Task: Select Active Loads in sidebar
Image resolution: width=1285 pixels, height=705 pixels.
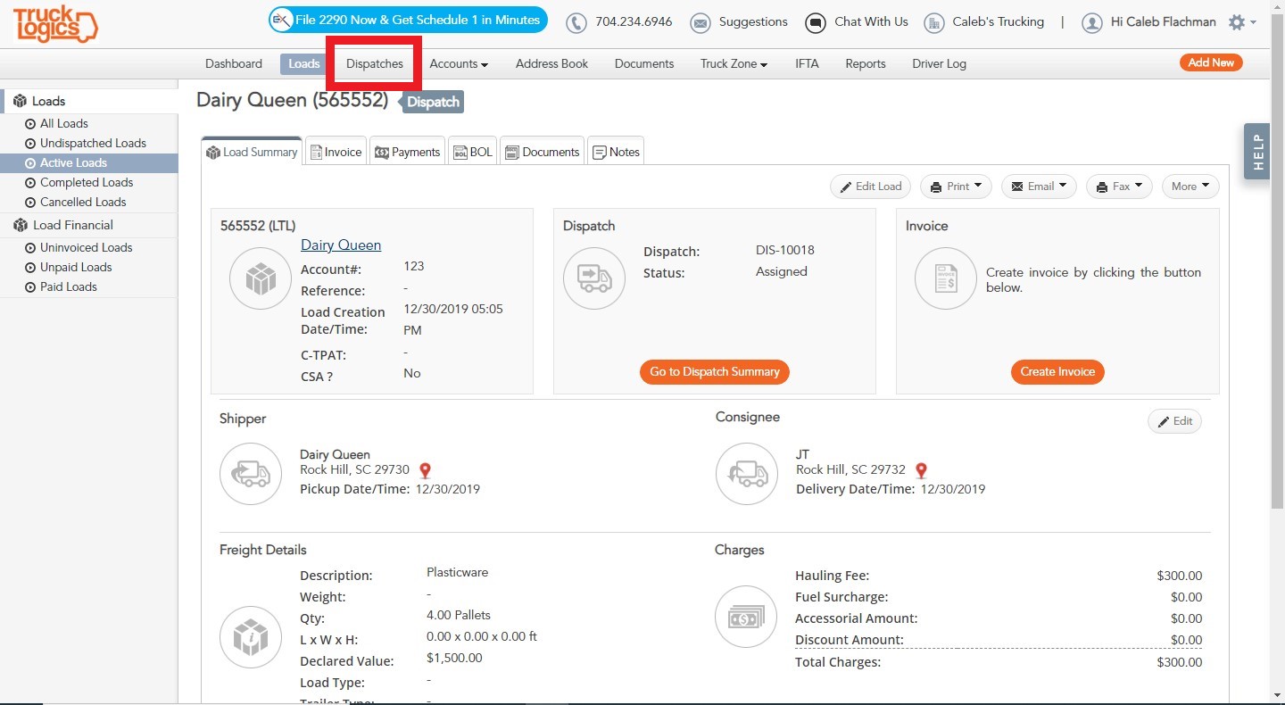Action: pyautogui.click(x=89, y=163)
